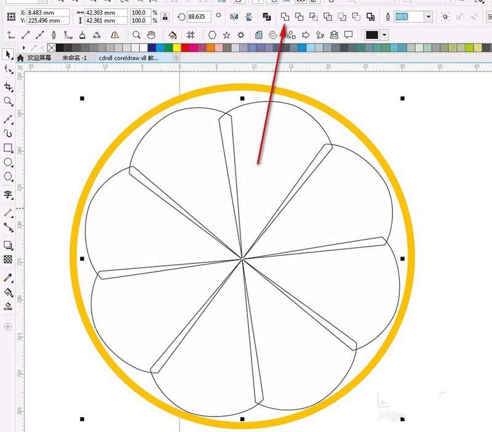The width and height of the screenshot is (492, 432).
Task: Click the object origin reference grid
Action: click(x=11, y=17)
